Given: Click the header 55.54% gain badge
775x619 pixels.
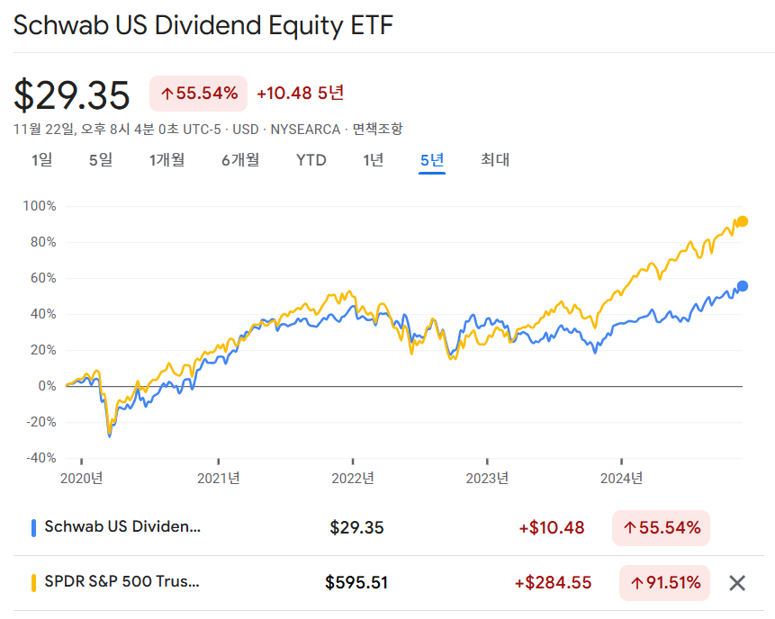Looking at the screenshot, I should coord(199,94).
